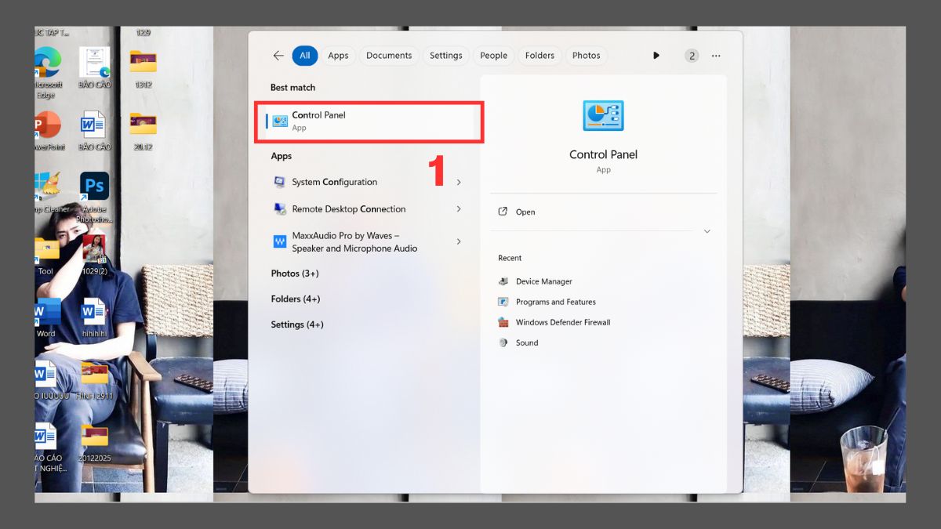Switch to the People filter tab
This screenshot has width=941, height=529.
tap(494, 56)
